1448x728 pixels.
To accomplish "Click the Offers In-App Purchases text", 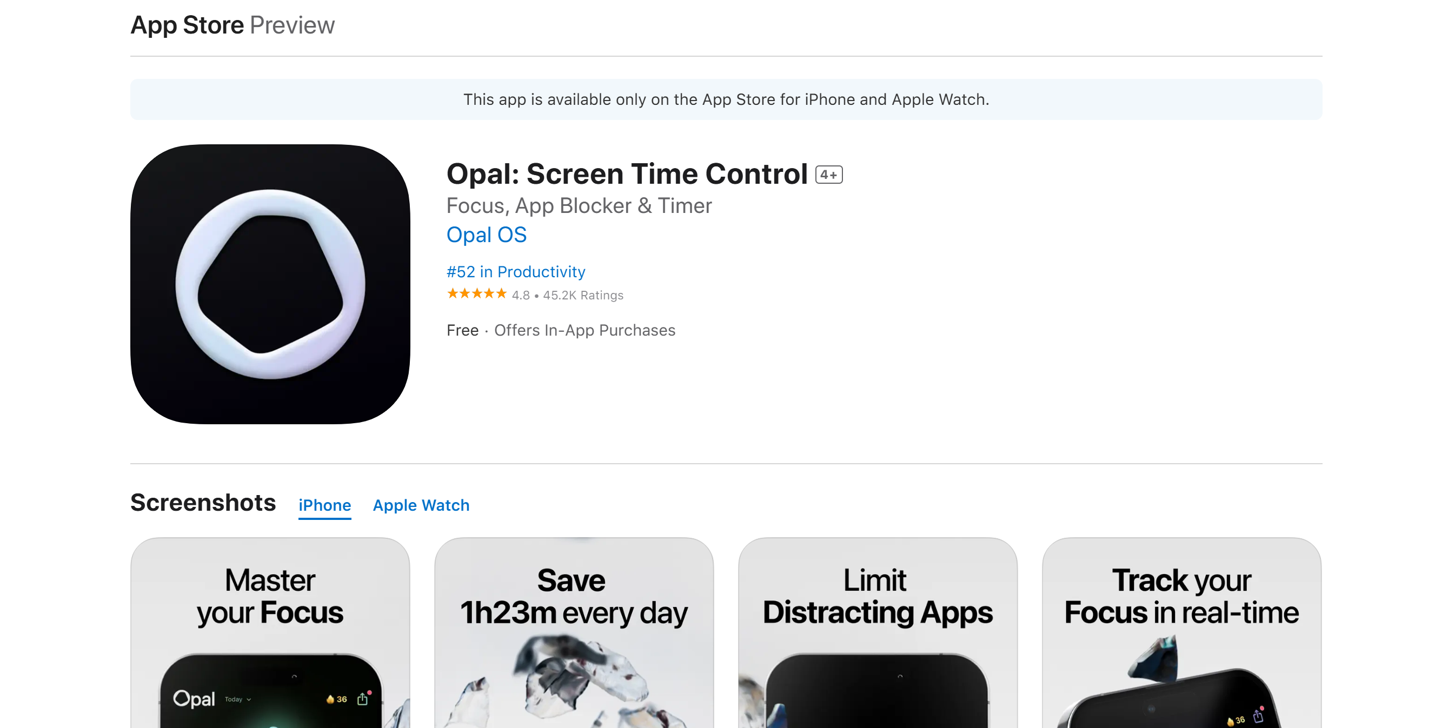I will [584, 330].
